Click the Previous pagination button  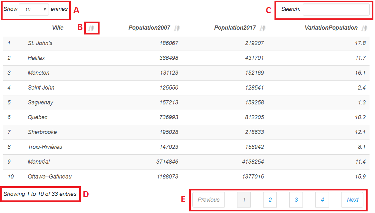click(x=208, y=200)
